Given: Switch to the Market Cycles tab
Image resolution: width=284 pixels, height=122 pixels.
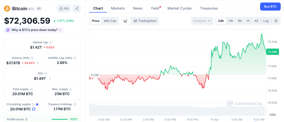Looking at the screenshot, I should (x=179, y=8).
